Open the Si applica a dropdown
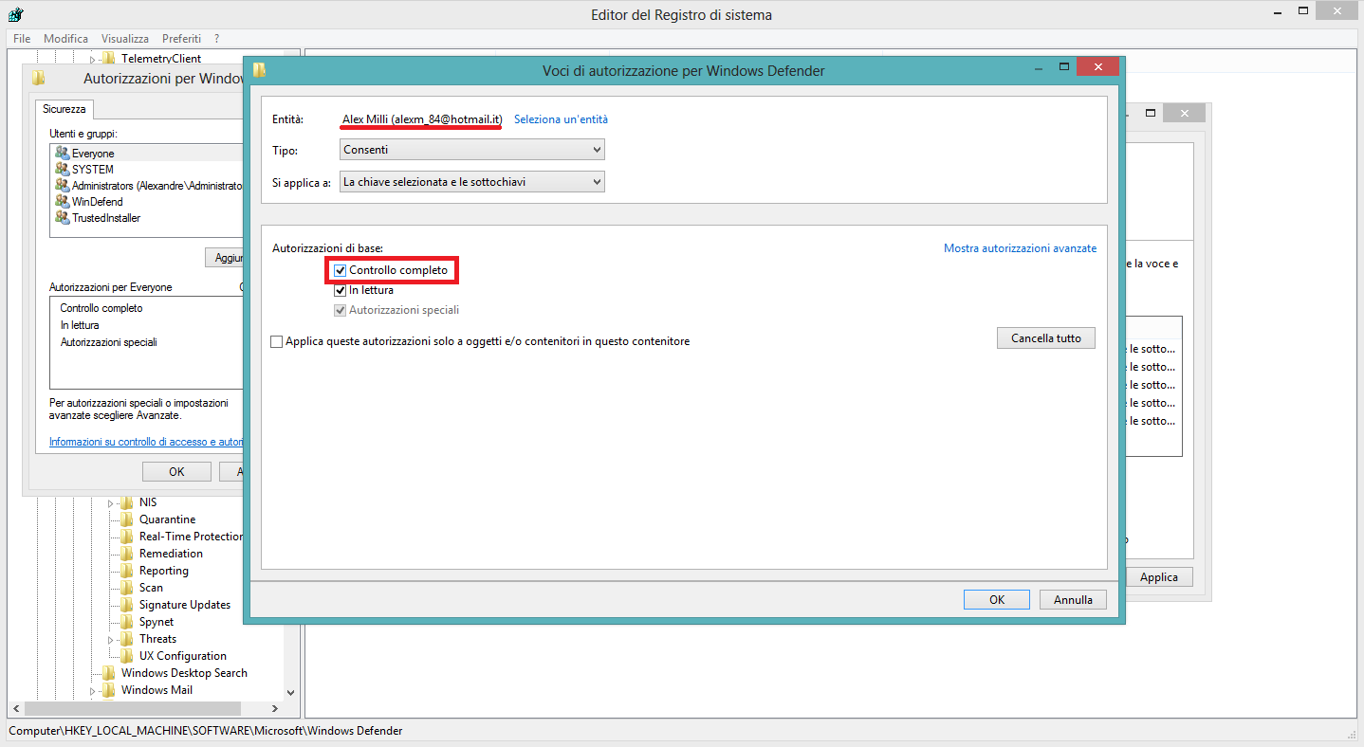Screen dimensions: 1364x747 pos(472,181)
